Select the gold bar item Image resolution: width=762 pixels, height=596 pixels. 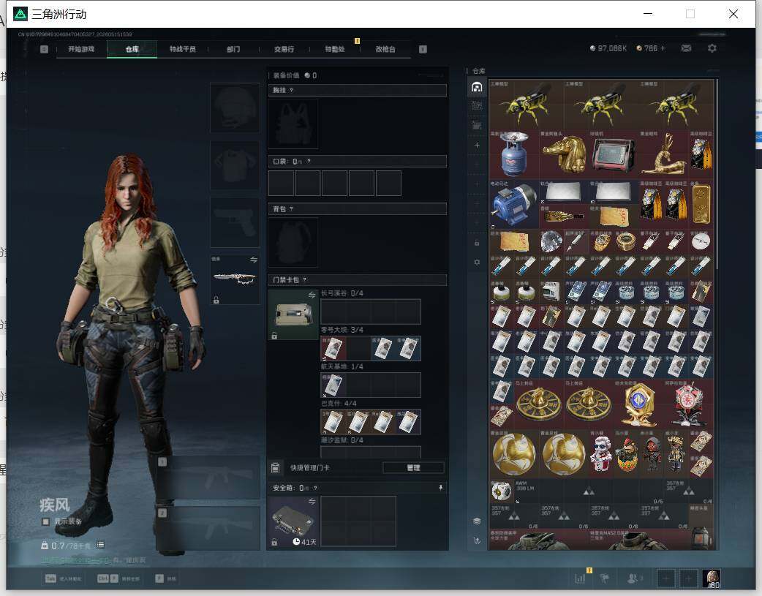point(701,204)
